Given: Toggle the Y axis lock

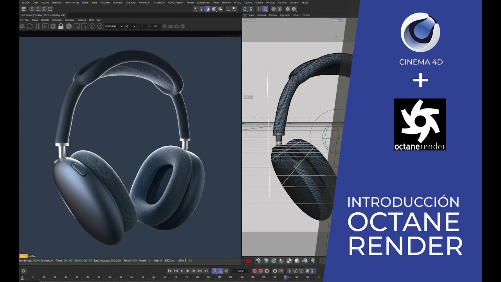Looking at the screenshot, I should pyautogui.click(x=38, y=9).
